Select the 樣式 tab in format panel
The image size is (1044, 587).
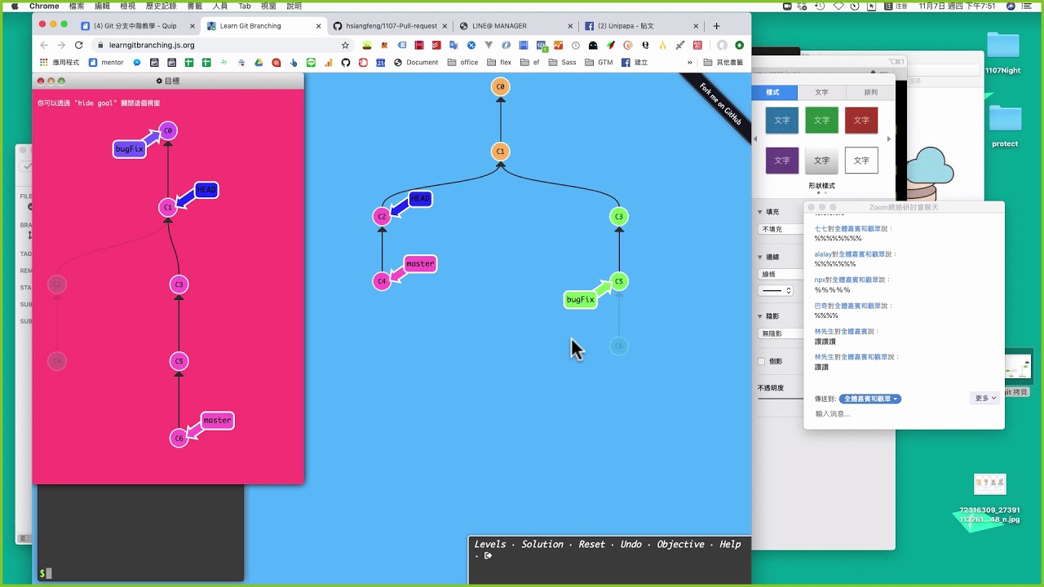tap(772, 92)
